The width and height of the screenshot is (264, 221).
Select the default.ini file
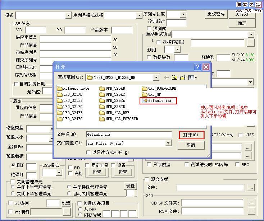click(x=159, y=101)
